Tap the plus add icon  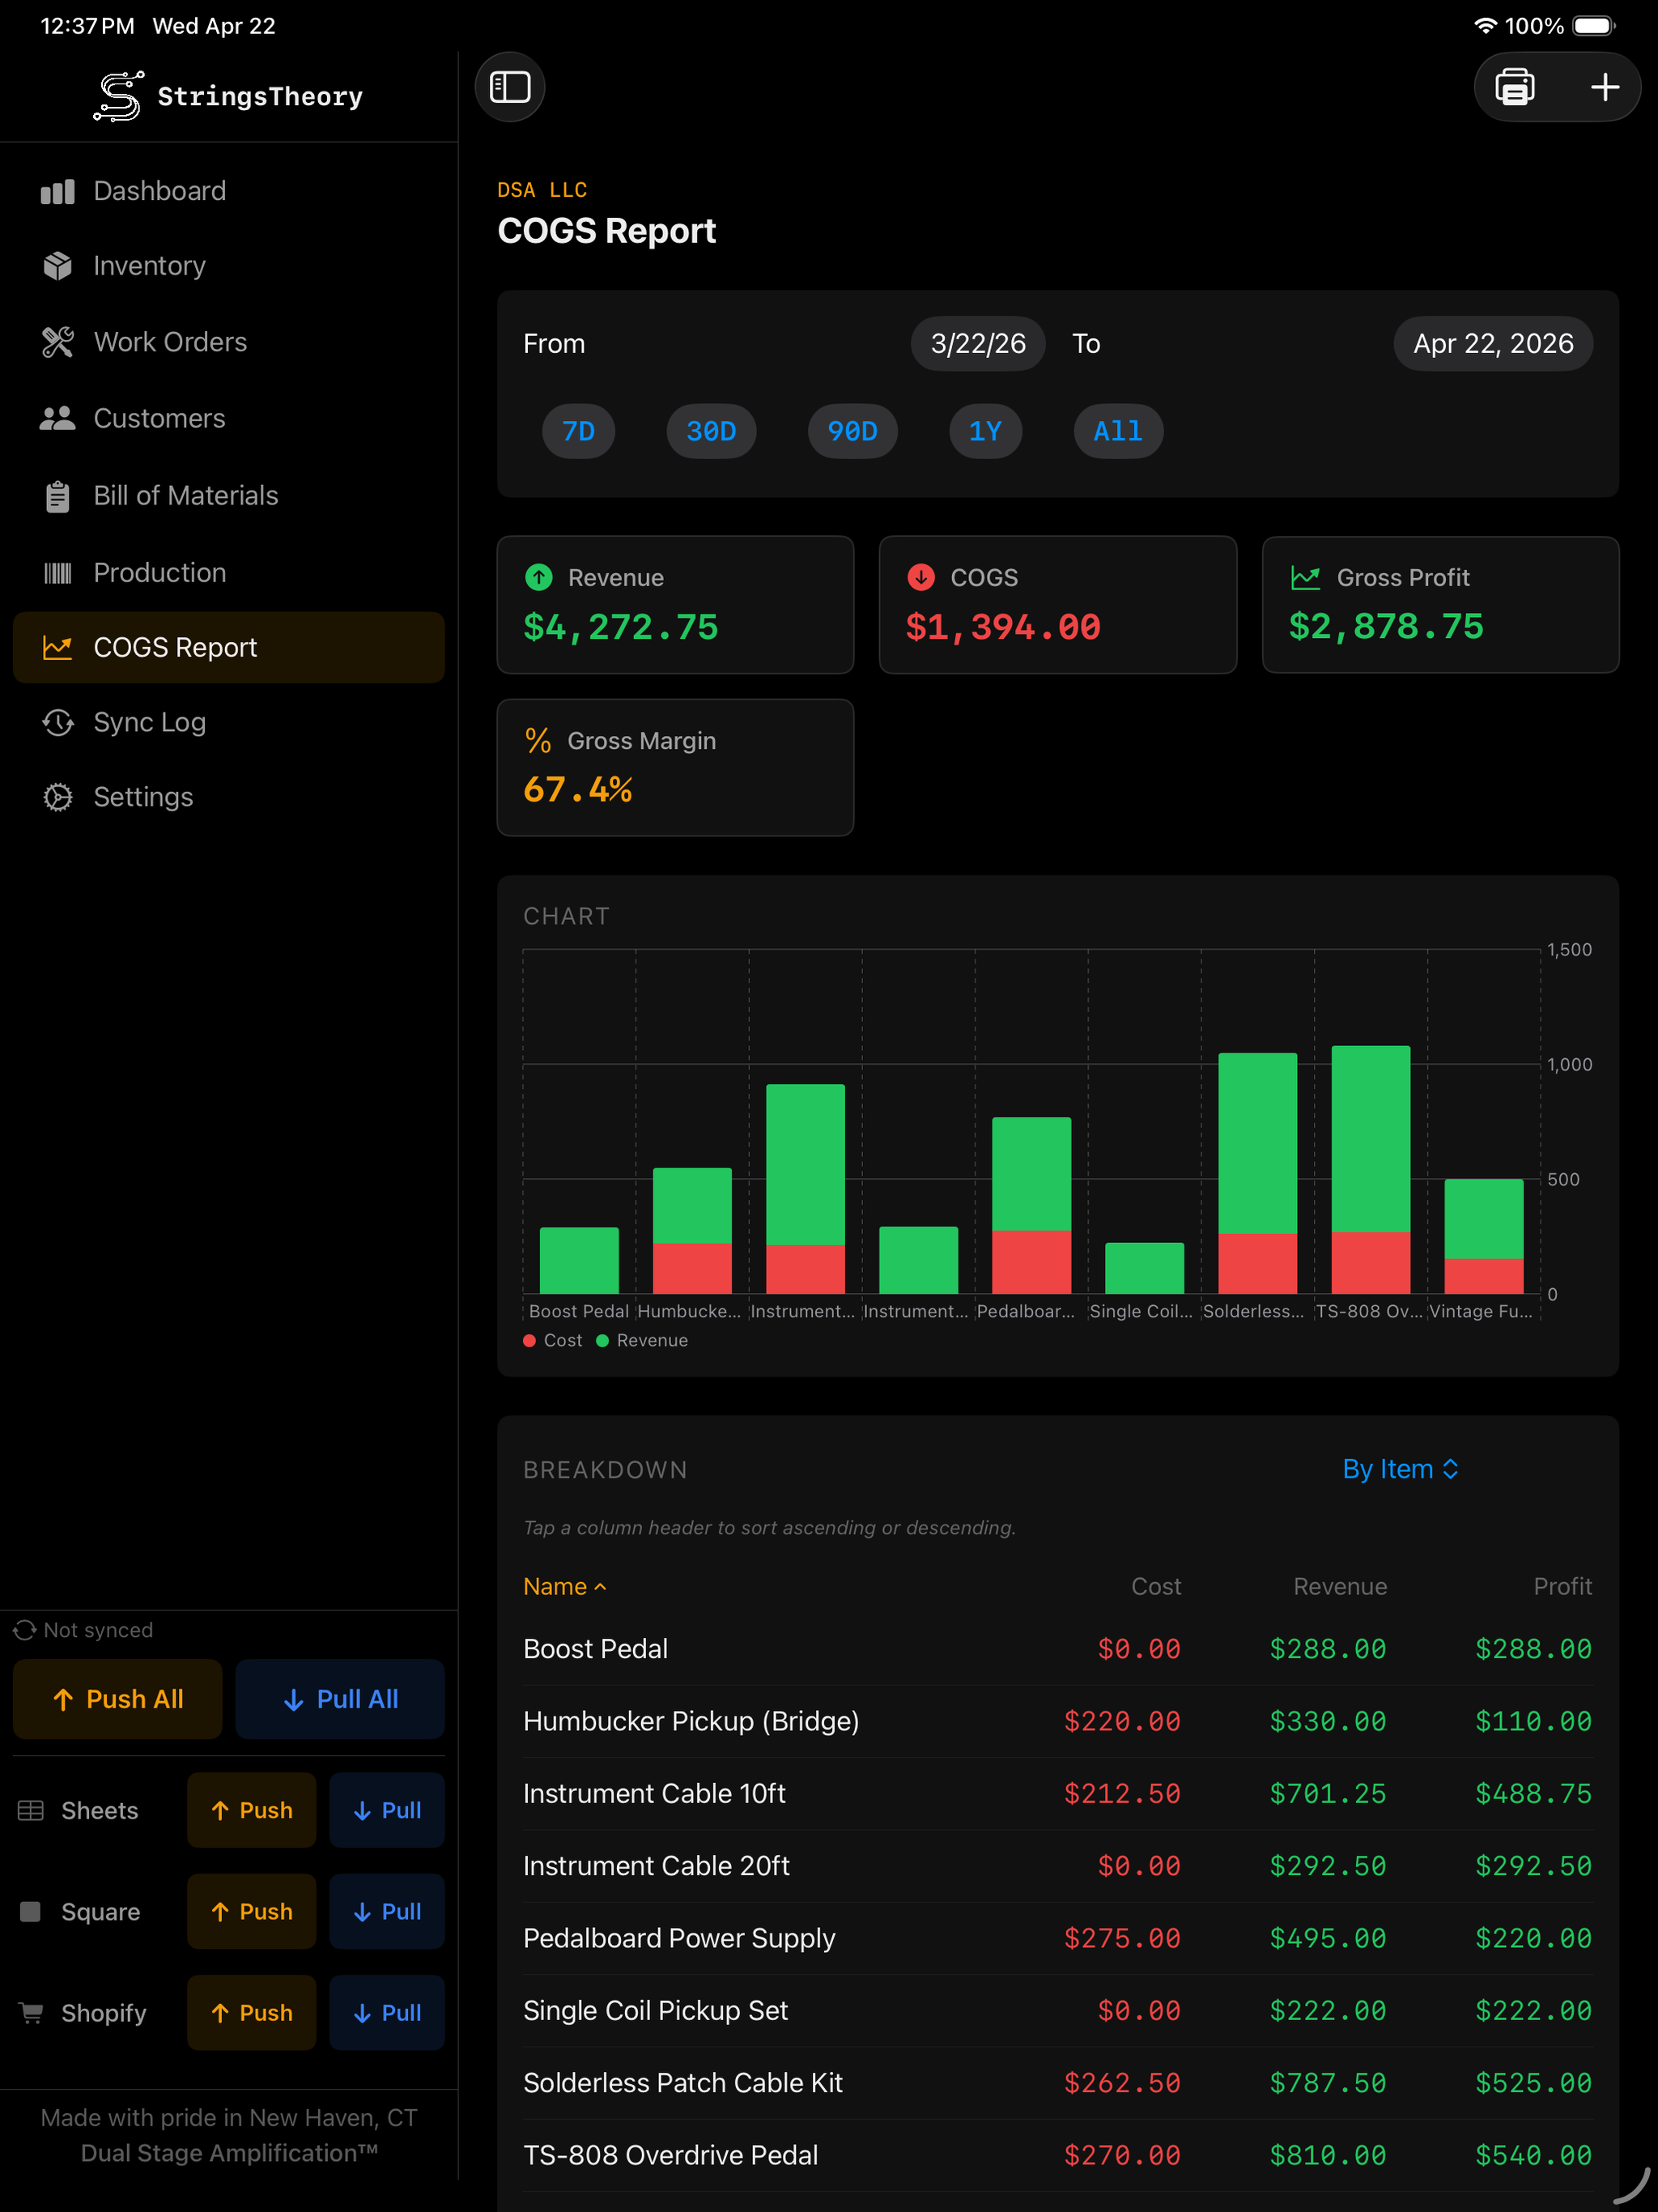coord(1604,87)
